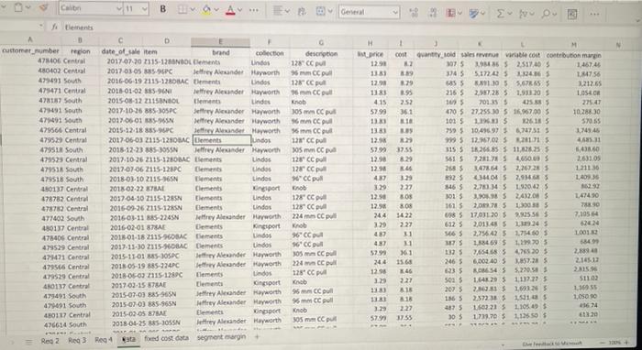
Task: Open the General number format dropdown
Action: [x=369, y=12]
